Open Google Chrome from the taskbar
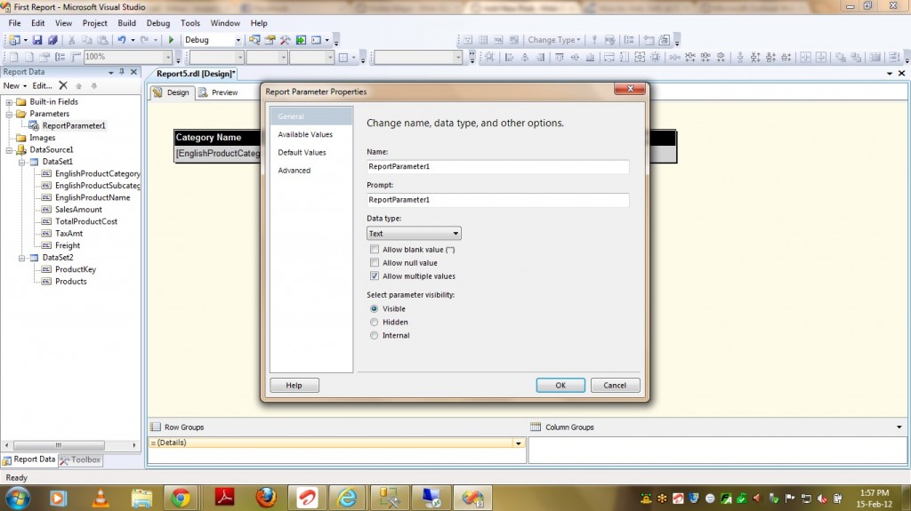911x511 pixels. [x=181, y=498]
